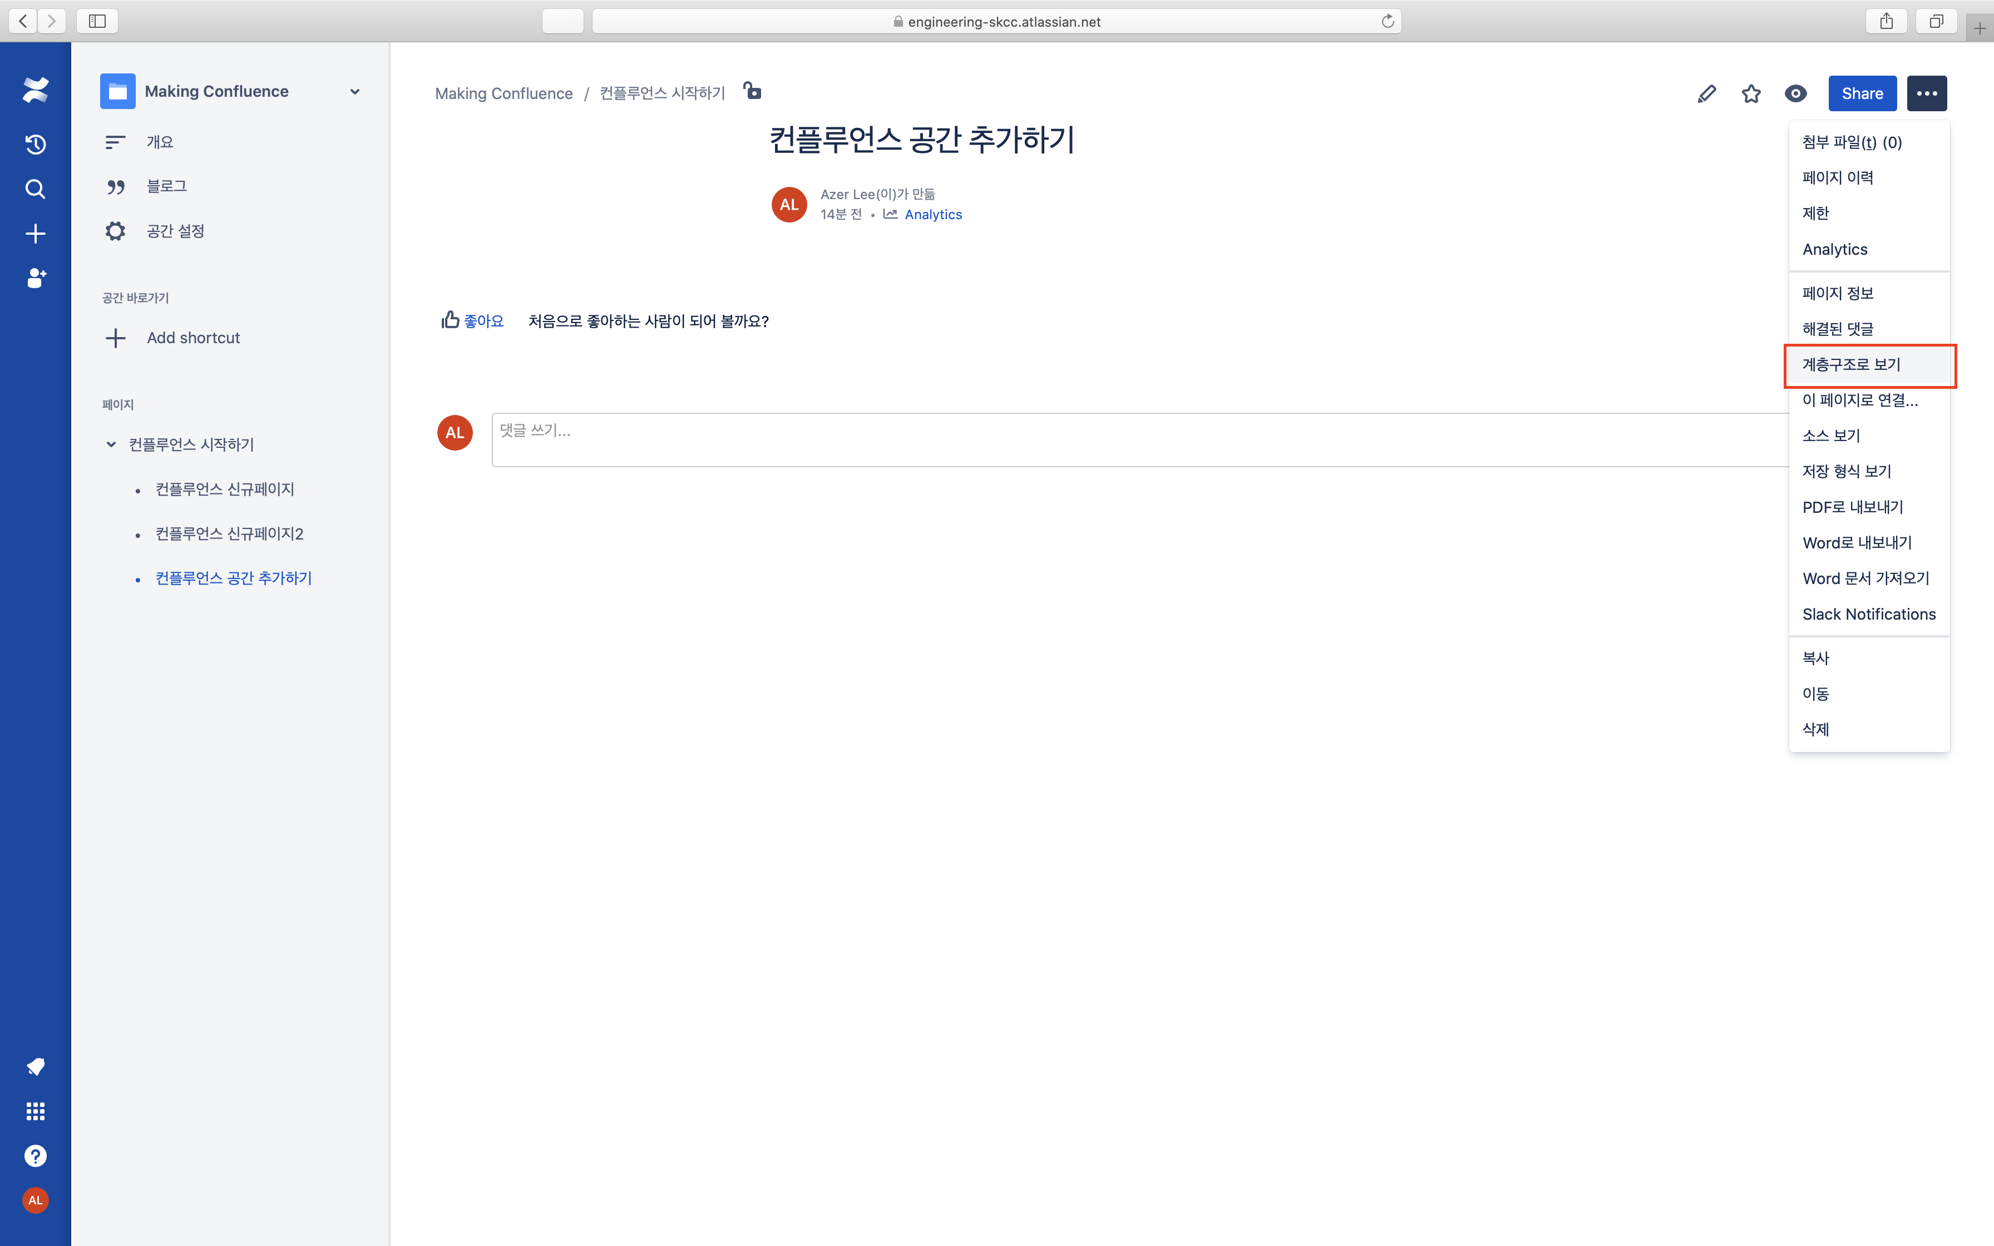
Task: Select 소스 보기 menu item
Action: [x=1869, y=436]
